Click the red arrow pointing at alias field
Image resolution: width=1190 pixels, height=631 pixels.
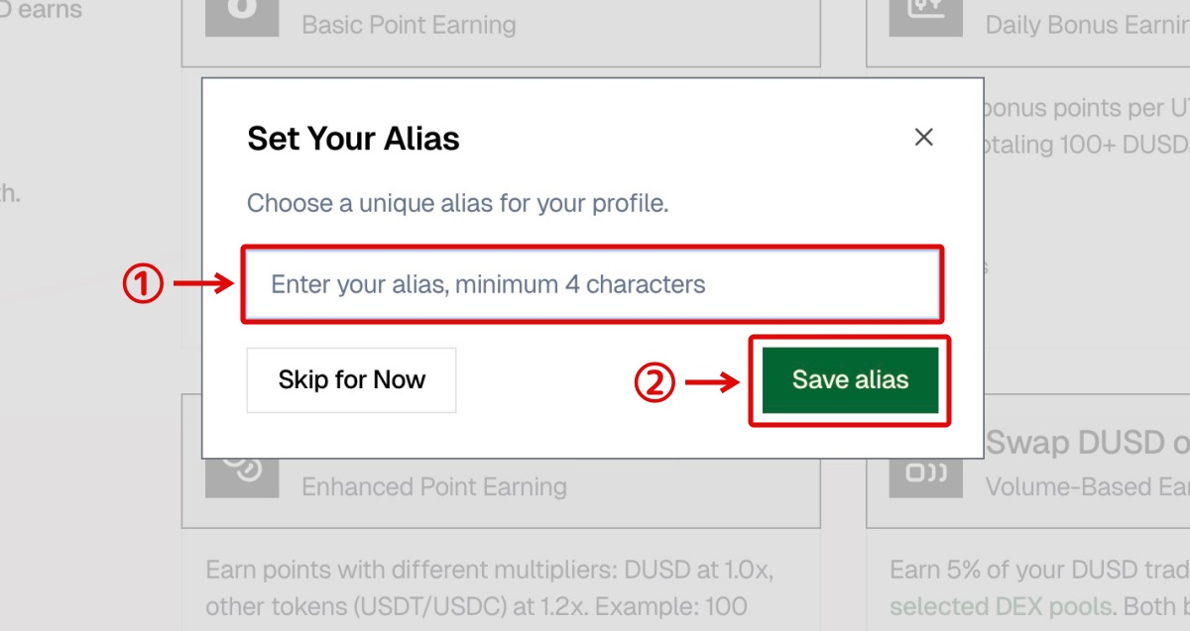pyautogui.click(x=205, y=285)
